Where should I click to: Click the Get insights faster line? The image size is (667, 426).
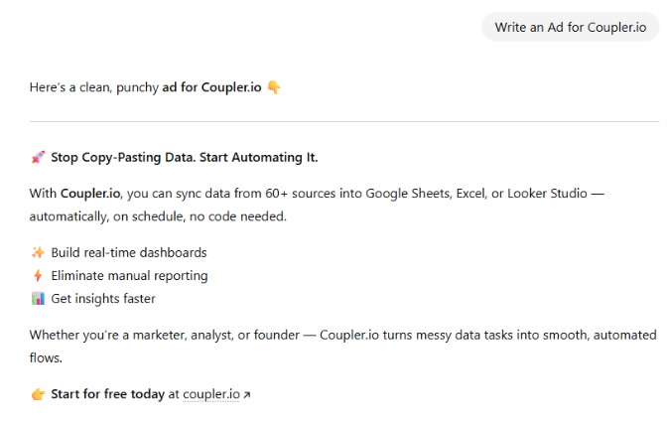pyautogui.click(x=103, y=298)
